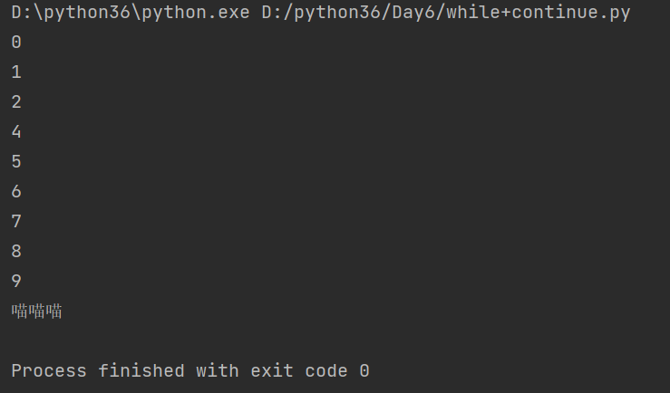670x393 pixels.
Task: Click the word Process in the final line
Action: pyautogui.click(x=49, y=371)
